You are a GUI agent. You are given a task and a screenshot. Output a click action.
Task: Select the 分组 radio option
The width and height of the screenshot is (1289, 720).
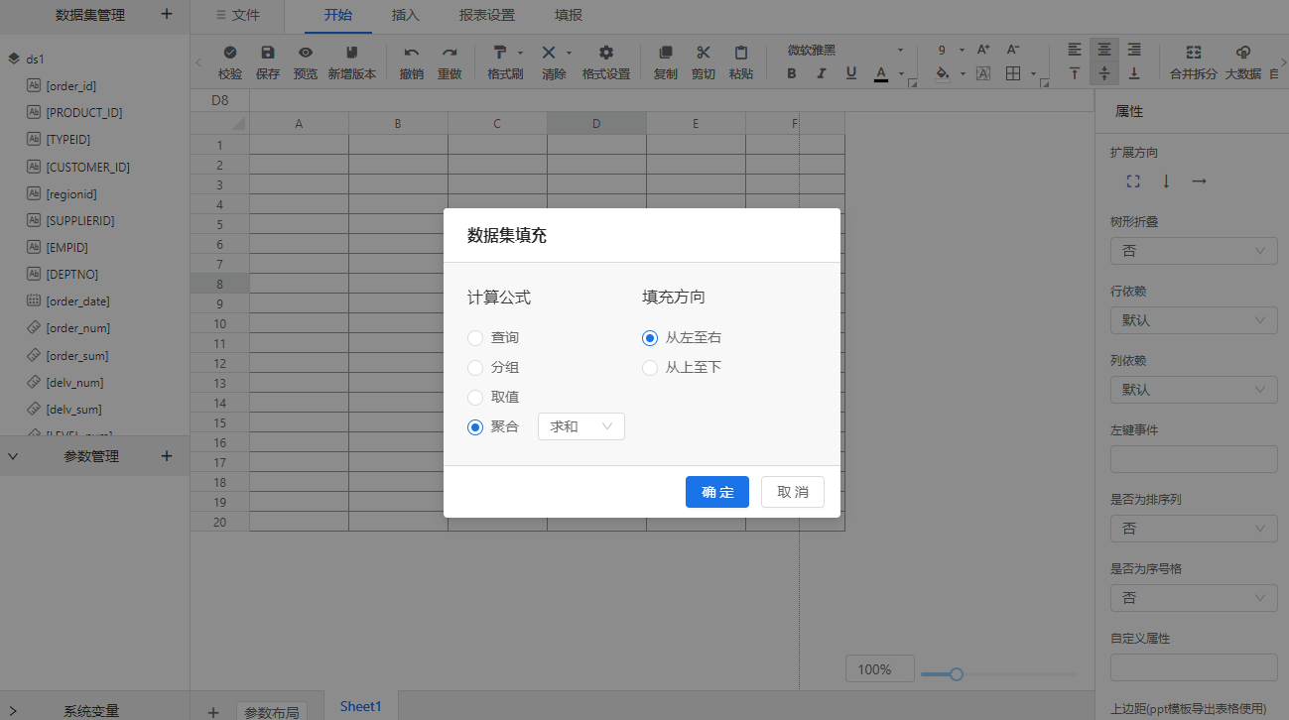tap(475, 368)
